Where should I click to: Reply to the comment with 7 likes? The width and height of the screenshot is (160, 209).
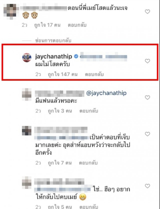pos(88,163)
